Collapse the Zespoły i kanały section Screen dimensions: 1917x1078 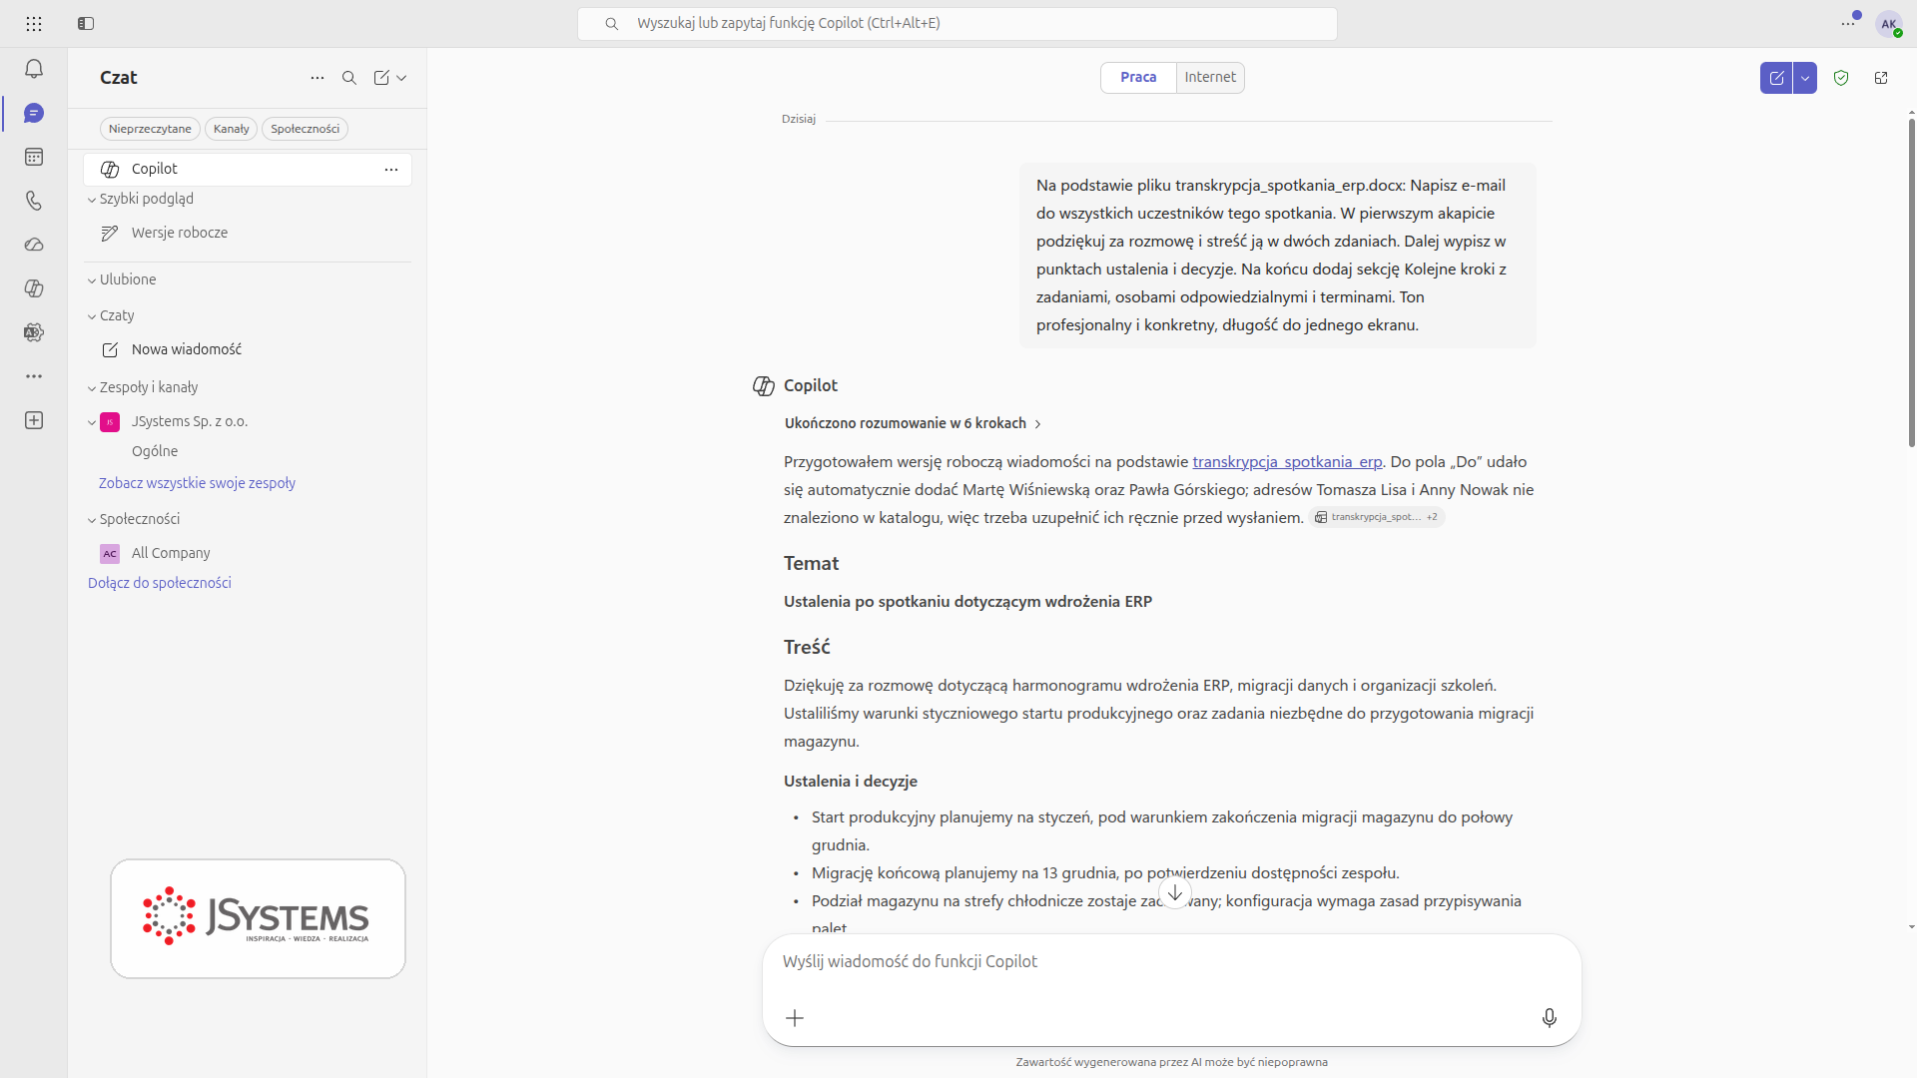(92, 388)
